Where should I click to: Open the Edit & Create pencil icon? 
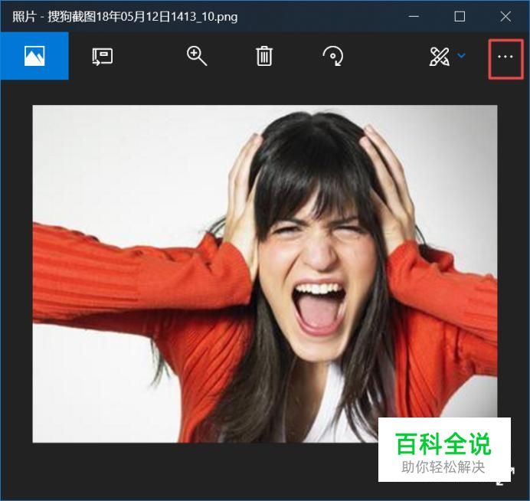point(439,56)
